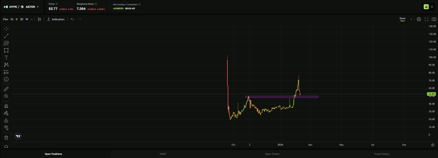Open the prediction and measurement tools
The height and width of the screenshot is (158, 438).
(6, 72)
